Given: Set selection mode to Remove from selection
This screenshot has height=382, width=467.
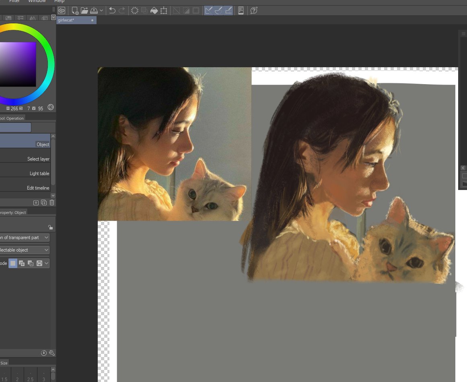Looking at the screenshot, I should pyautogui.click(x=31, y=263).
